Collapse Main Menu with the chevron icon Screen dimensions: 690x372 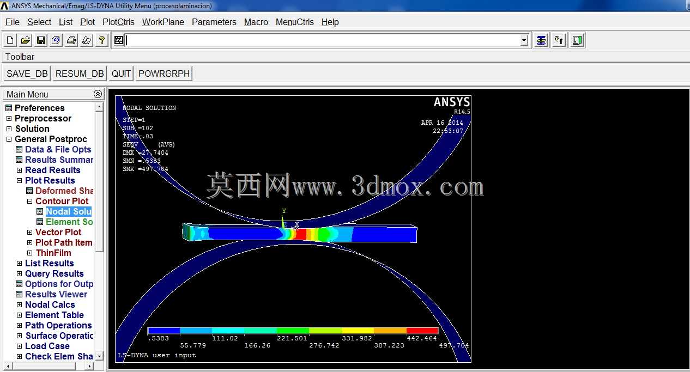click(98, 94)
